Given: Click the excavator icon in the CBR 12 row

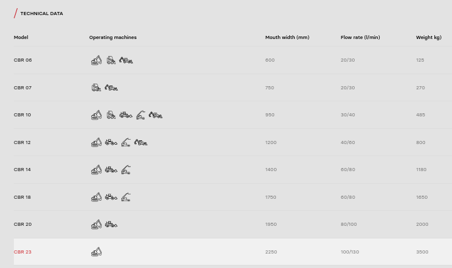Looking at the screenshot, I should [x=96, y=143].
